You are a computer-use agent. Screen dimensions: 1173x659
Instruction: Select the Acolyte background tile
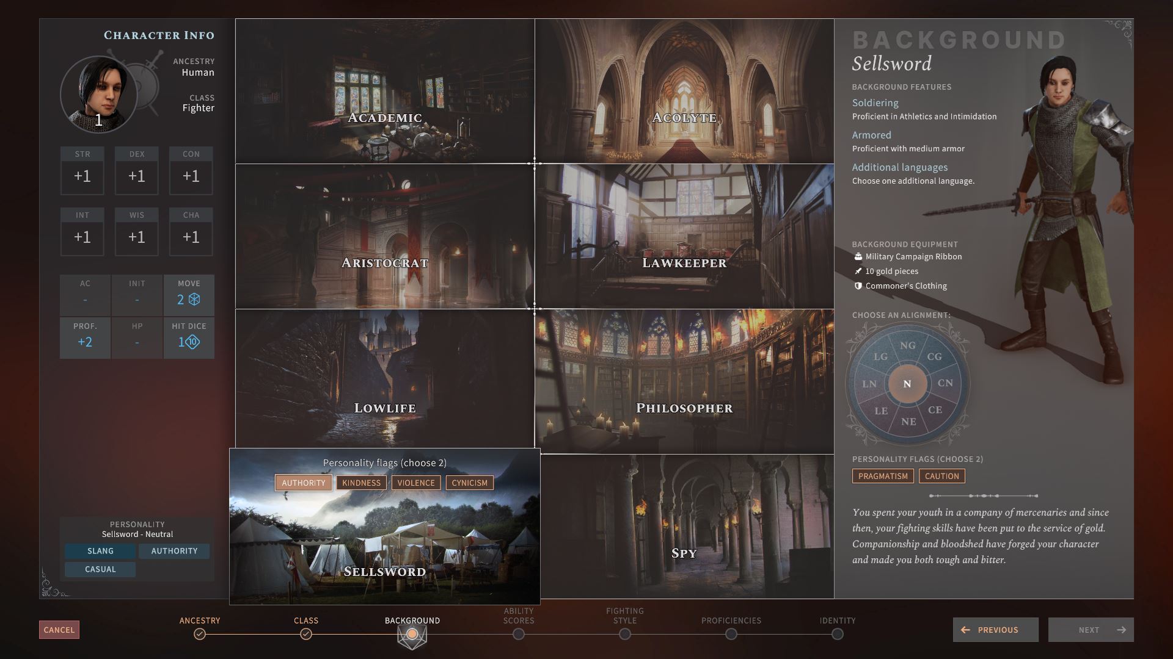tap(684, 92)
